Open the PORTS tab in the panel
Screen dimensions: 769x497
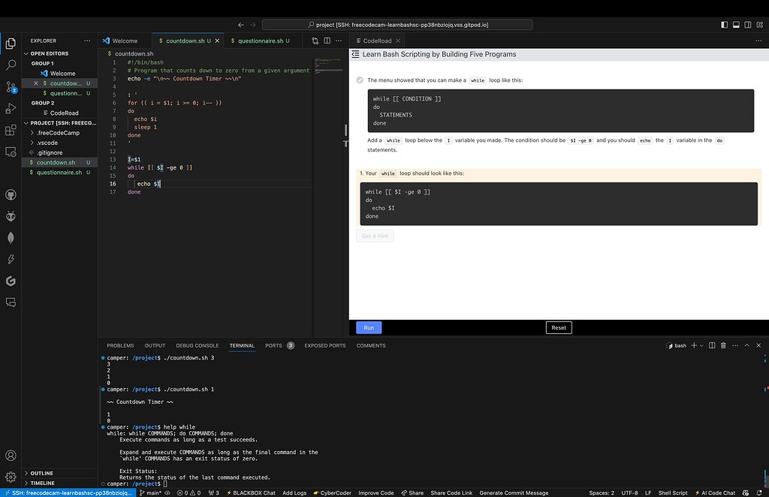click(274, 345)
